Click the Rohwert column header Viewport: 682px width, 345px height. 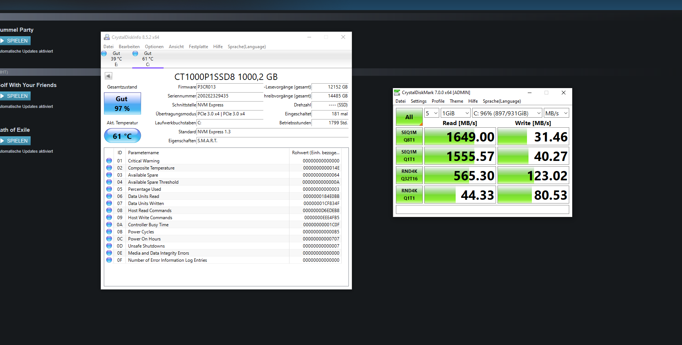315,153
